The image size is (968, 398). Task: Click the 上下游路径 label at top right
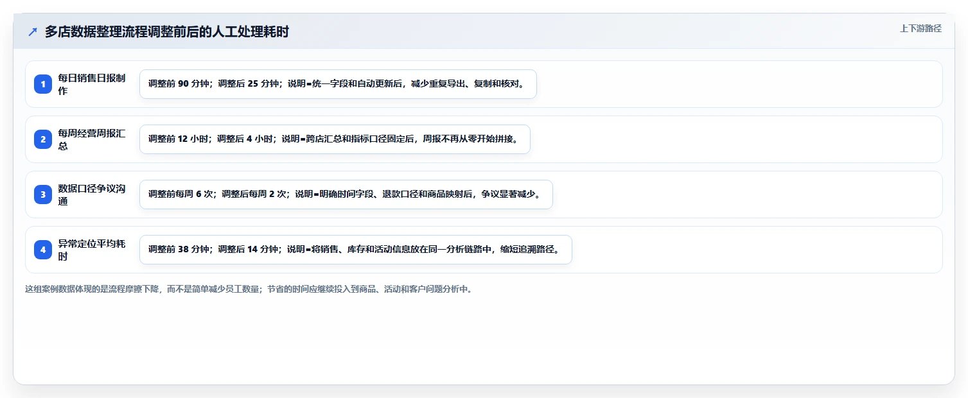click(x=920, y=28)
